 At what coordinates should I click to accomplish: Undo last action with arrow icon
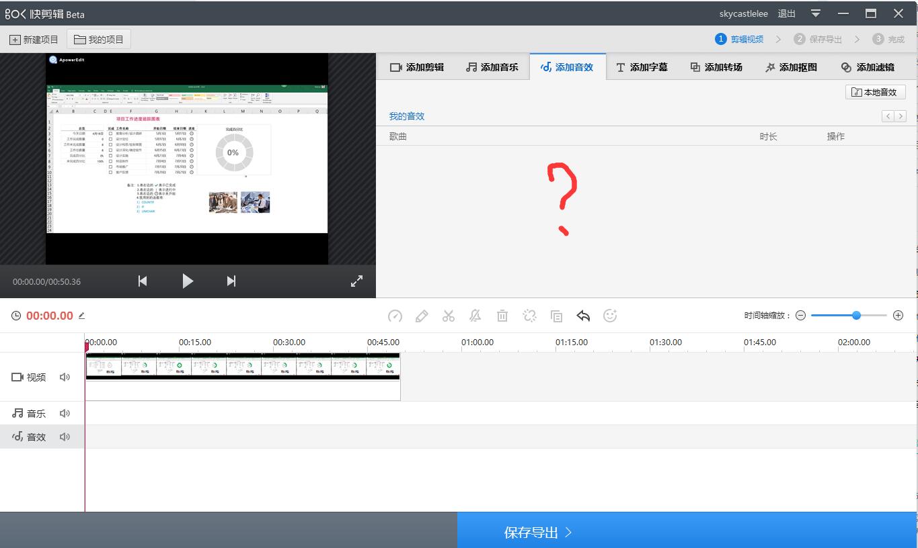pyautogui.click(x=583, y=316)
